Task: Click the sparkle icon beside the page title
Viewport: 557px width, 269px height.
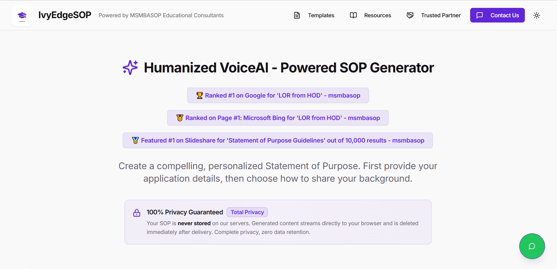Action: [130, 67]
